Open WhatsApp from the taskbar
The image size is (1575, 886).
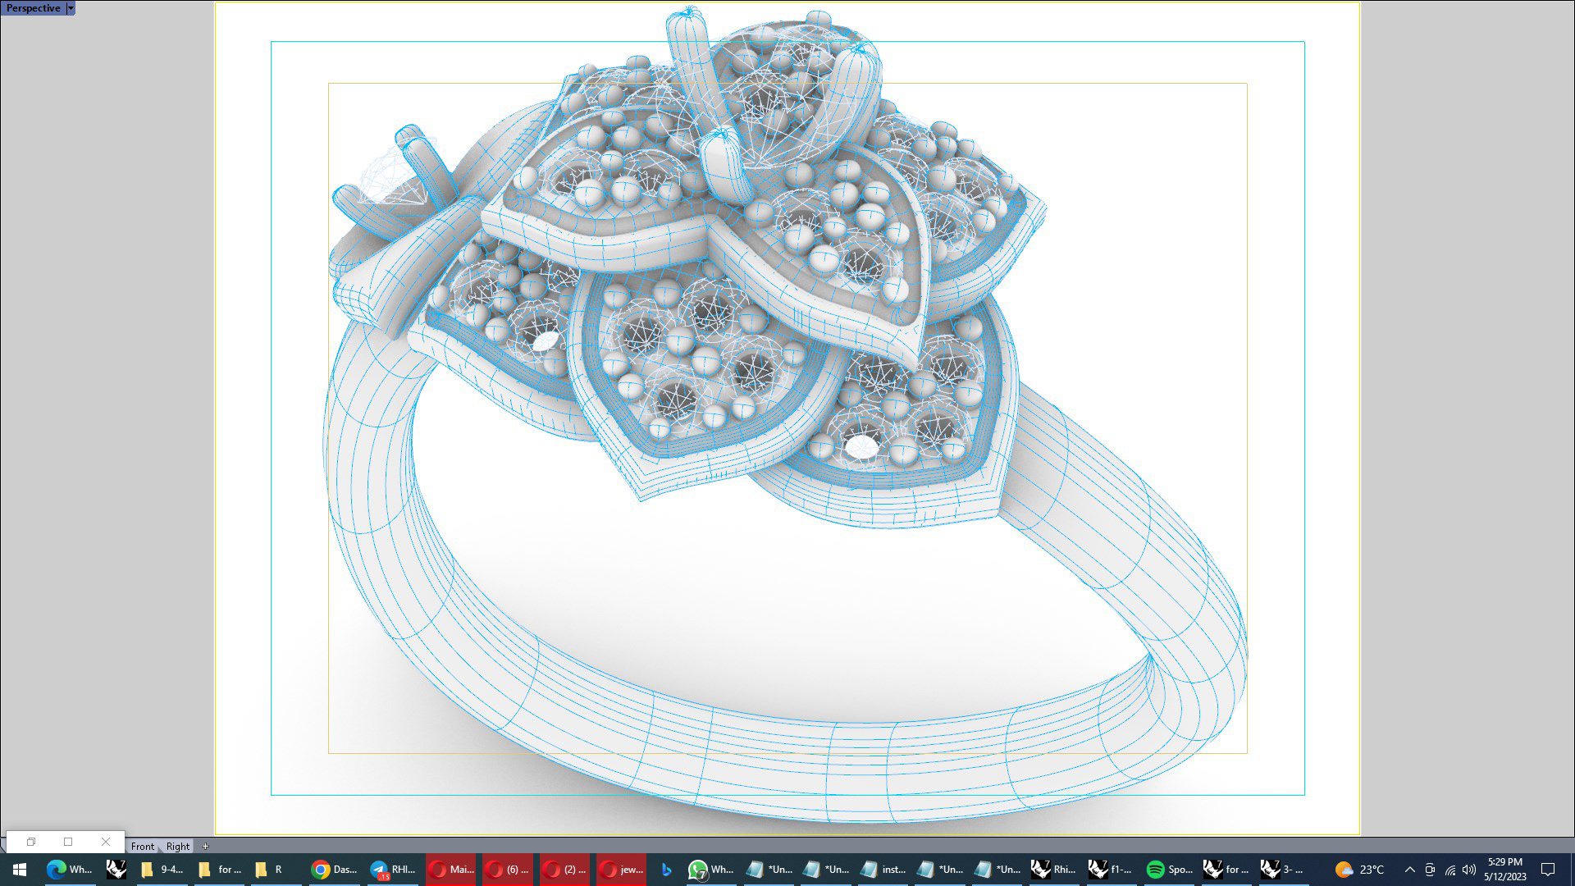(x=710, y=870)
